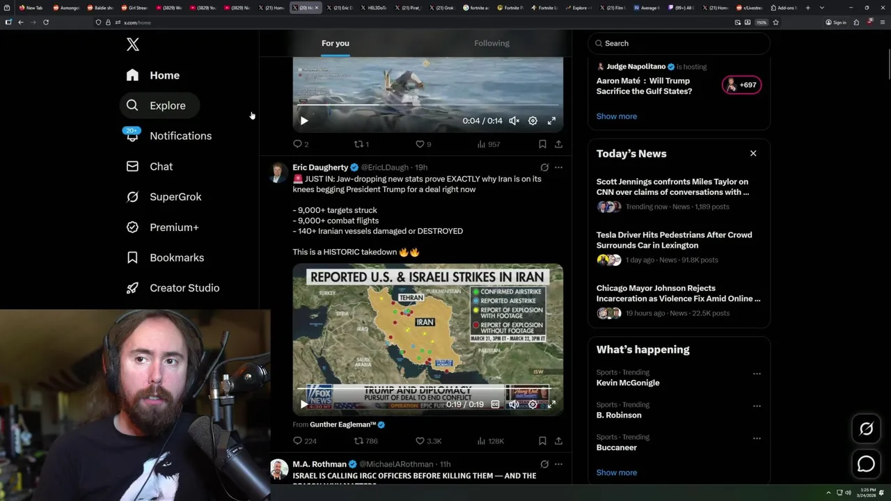Viewport: 891px width, 501px height.
Task: Open the floating chat messages button
Action: [x=867, y=464]
